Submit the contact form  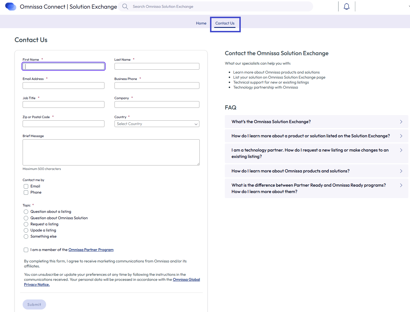coord(34,304)
